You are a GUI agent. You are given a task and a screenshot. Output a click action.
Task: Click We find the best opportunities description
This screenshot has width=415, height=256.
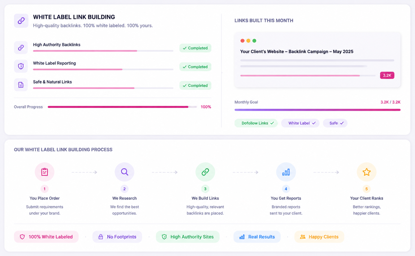click(124, 210)
